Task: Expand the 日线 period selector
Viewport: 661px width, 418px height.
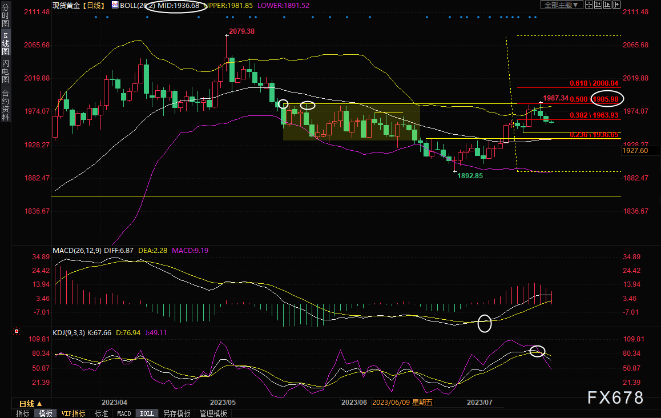Action: click(31, 403)
